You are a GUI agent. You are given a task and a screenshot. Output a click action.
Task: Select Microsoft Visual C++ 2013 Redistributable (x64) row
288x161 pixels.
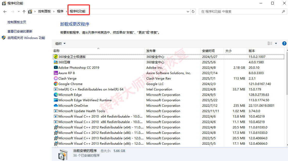168,138
